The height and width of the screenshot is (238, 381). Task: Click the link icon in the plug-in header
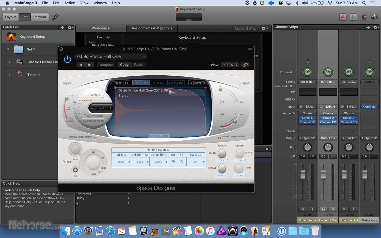[245, 65]
